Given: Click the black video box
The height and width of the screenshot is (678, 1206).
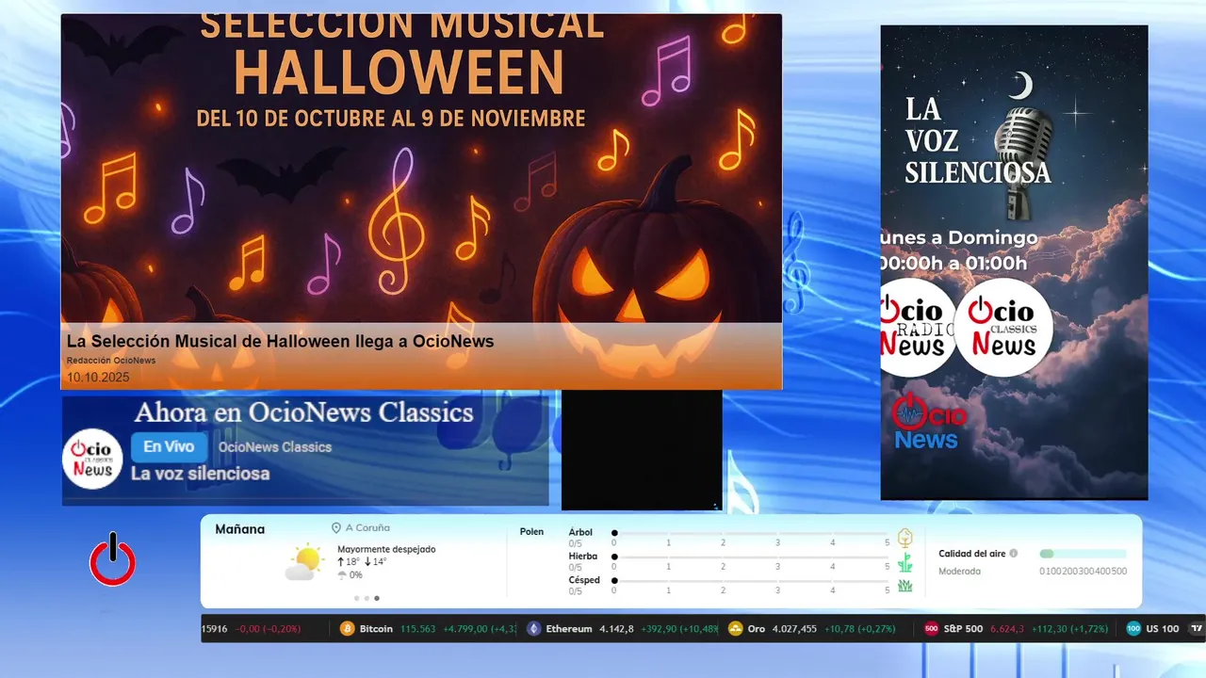Looking at the screenshot, I should click(x=642, y=450).
